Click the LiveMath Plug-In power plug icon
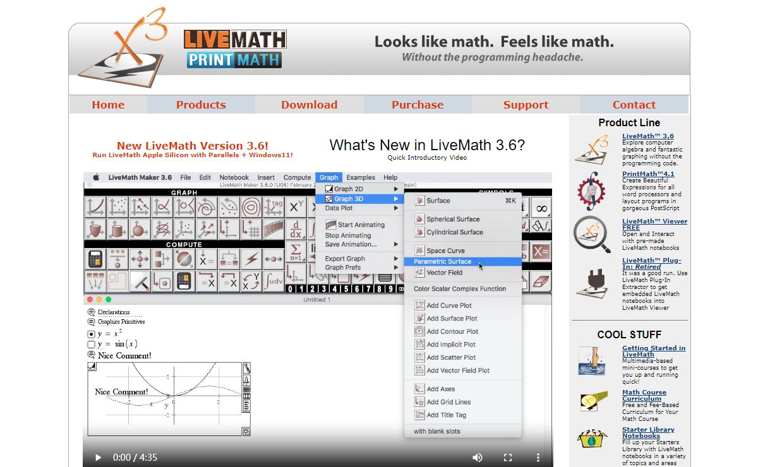Screen dimensions: 758x467 coord(592,283)
